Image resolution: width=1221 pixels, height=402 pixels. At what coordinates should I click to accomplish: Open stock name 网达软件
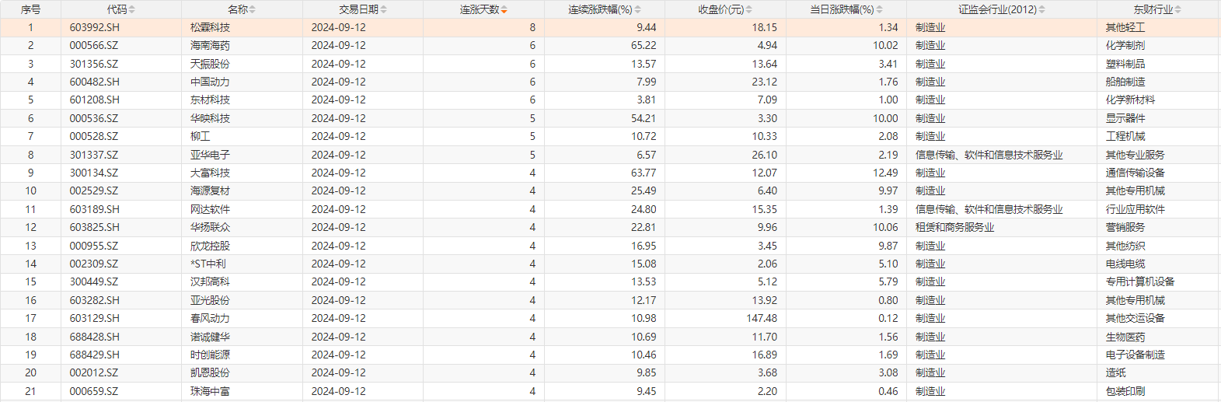(x=210, y=209)
